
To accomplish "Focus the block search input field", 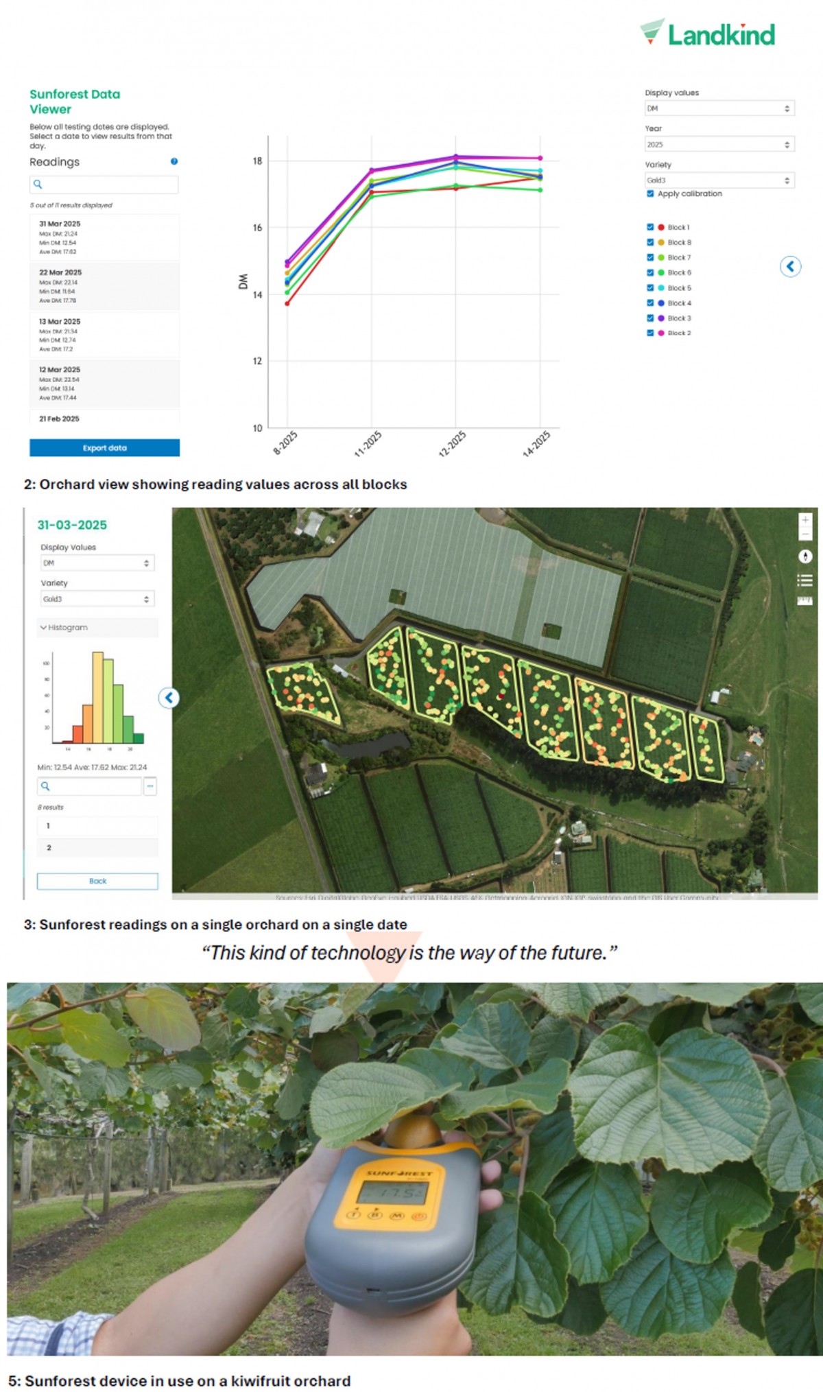I will (x=89, y=786).
